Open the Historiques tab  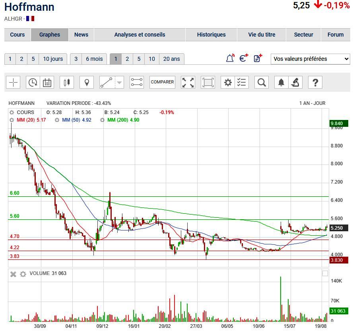(211, 35)
